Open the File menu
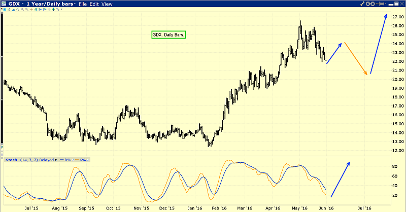This screenshot has width=406, height=212. [83, 4]
